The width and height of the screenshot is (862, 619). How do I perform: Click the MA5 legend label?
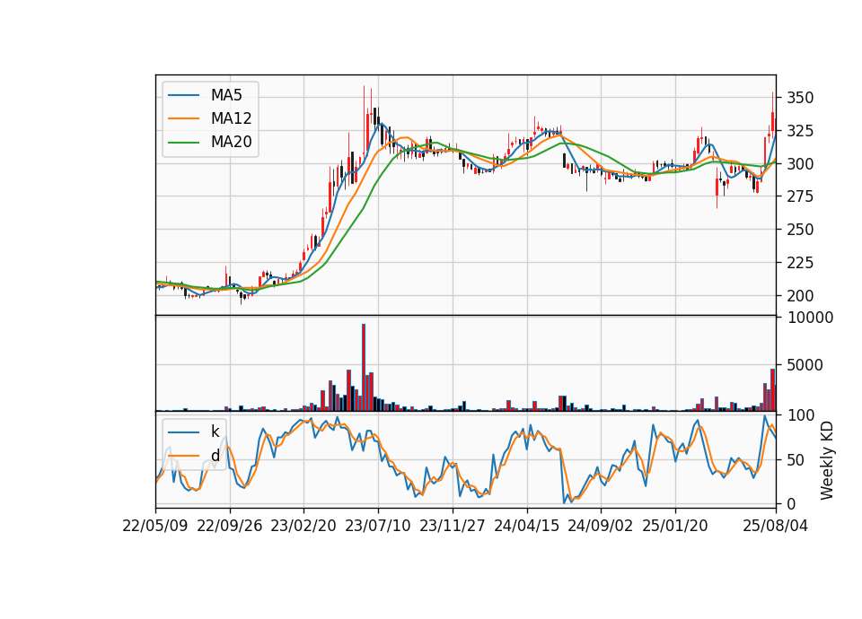pyautogui.click(x=226, y=95)
